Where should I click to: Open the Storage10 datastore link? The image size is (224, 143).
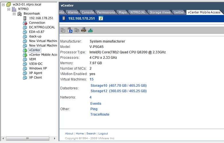click(118, 86)
